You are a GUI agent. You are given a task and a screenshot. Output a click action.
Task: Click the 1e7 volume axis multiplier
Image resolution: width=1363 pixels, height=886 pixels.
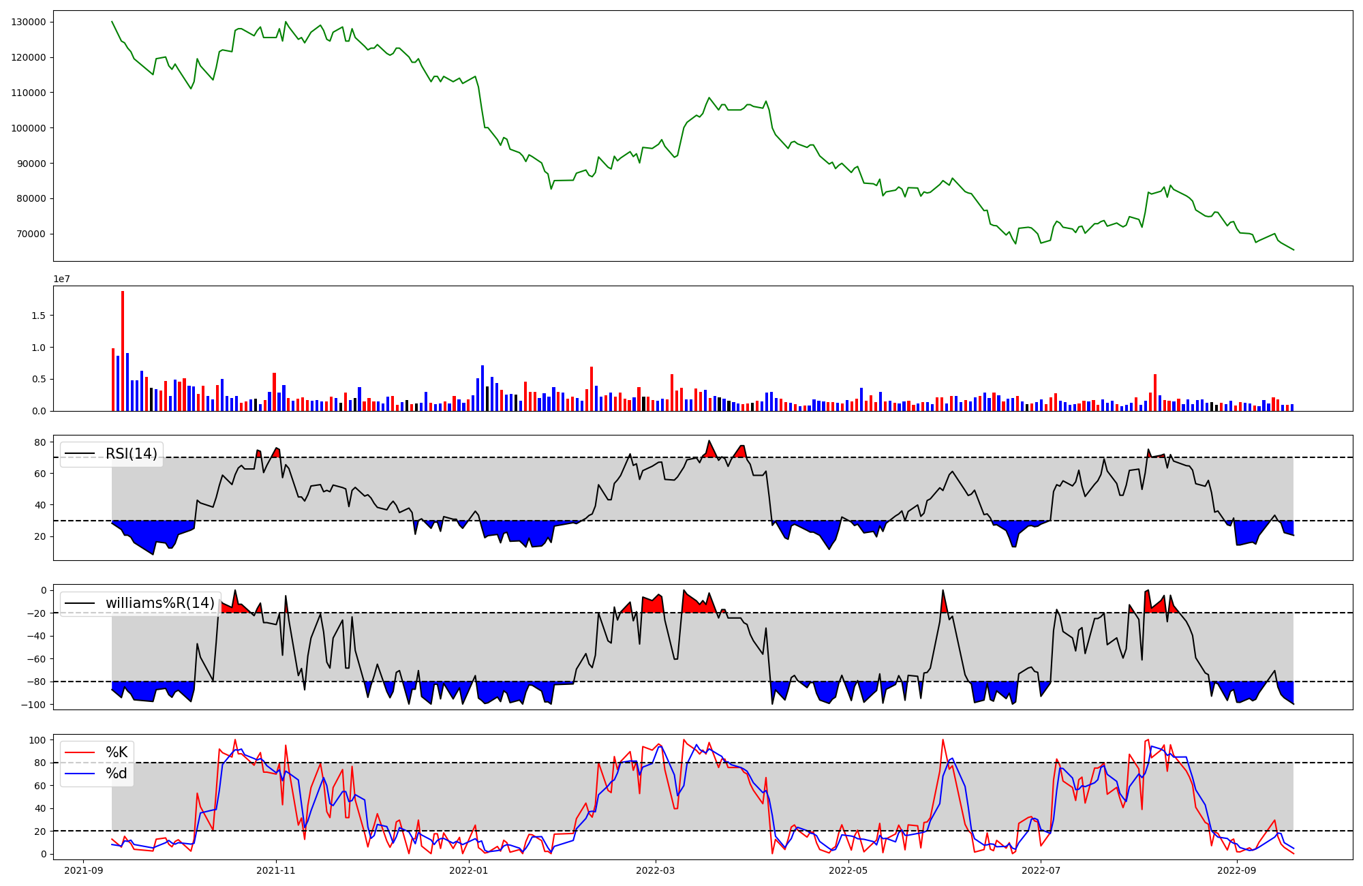[63, 279]
